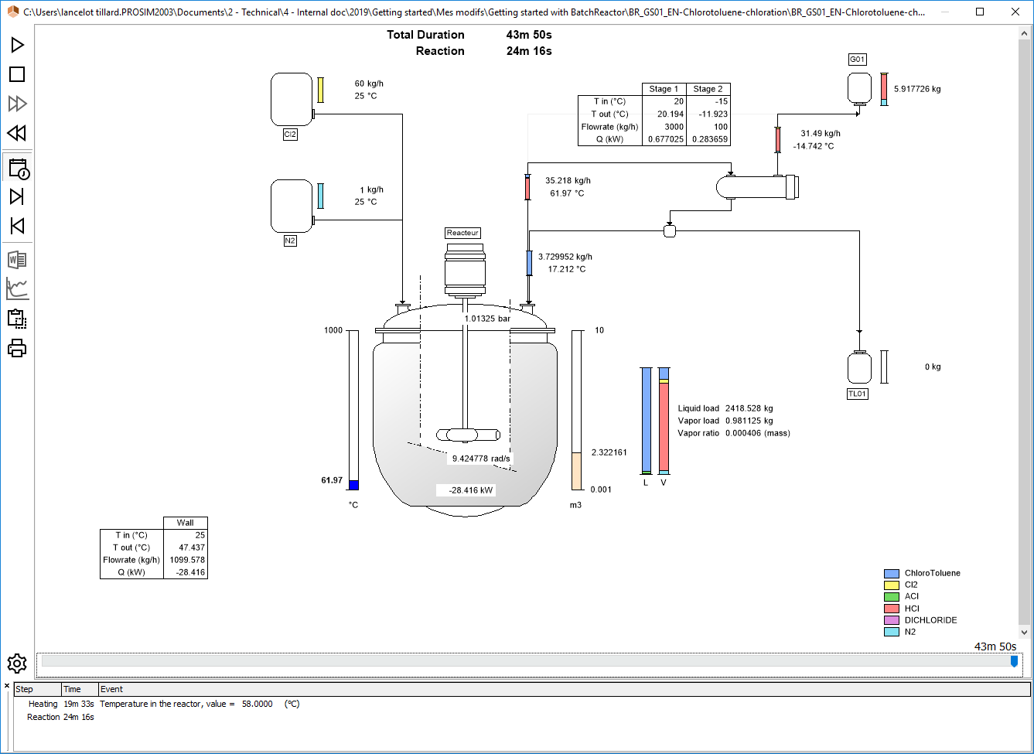
Task: Click the Time column header
Action: point(72,689)
